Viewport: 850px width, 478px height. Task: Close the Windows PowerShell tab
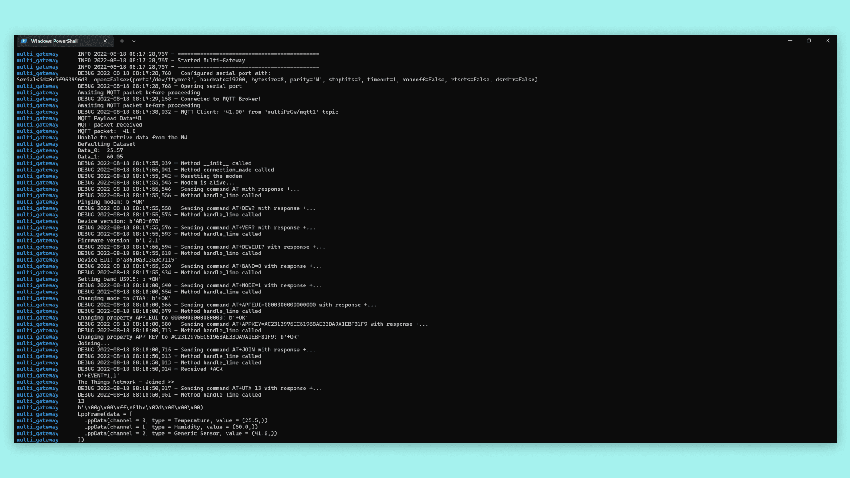105,41
